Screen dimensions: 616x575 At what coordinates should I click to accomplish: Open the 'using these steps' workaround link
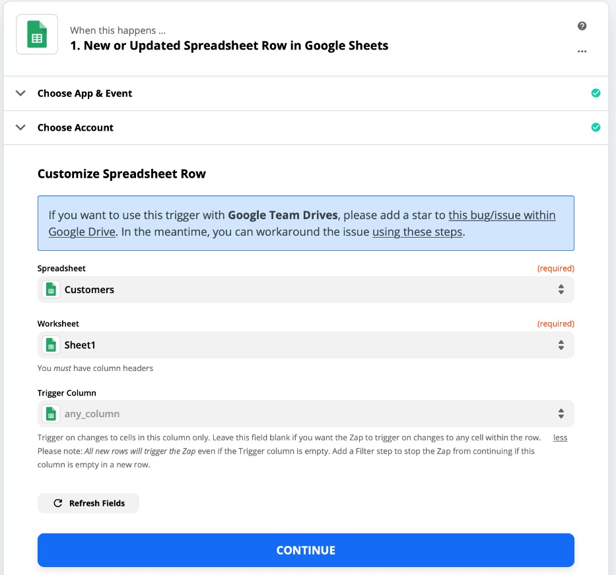point(417,232)
